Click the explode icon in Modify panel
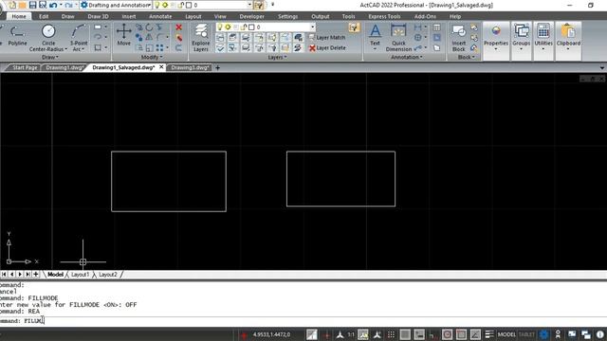 pyautogui.click(x=178, y=38)
